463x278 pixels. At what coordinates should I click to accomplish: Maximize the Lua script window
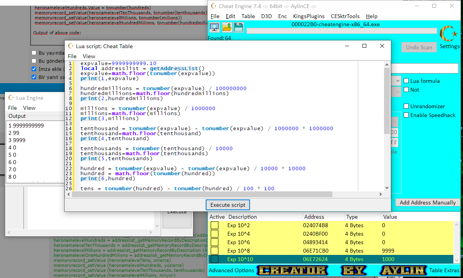[x=364, y=46]
